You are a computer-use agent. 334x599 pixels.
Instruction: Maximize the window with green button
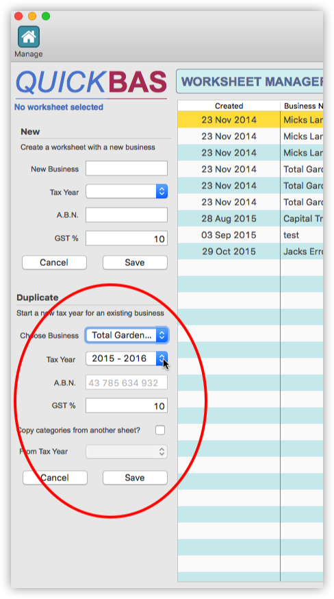(x=46, y=16)
